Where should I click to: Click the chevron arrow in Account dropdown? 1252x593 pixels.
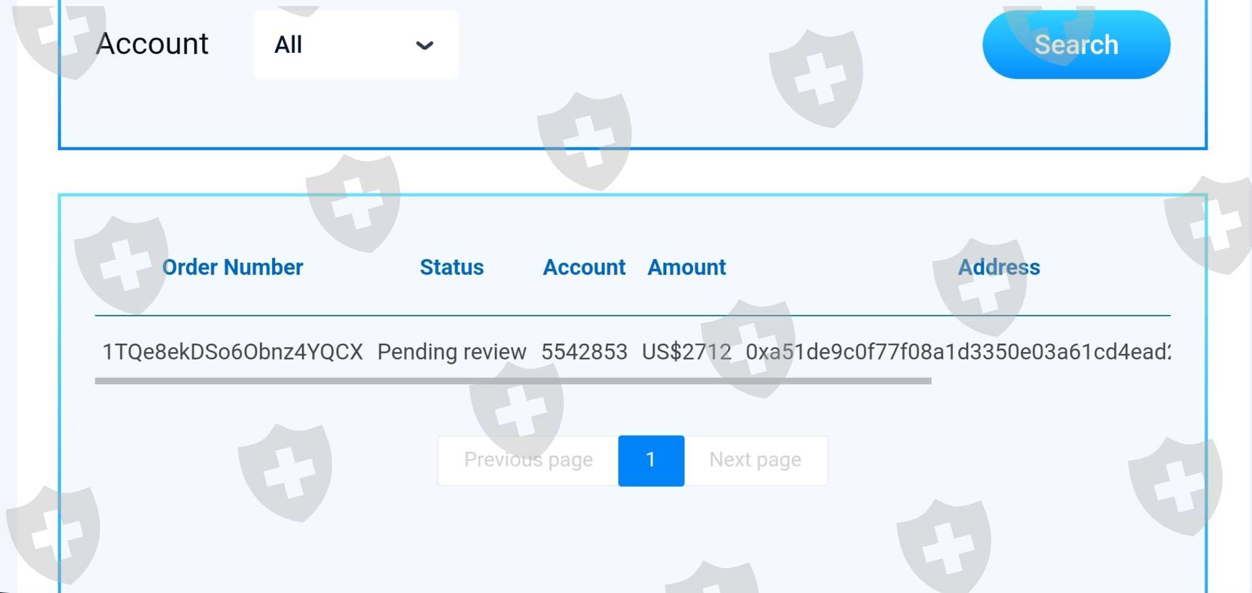(424, 45)
